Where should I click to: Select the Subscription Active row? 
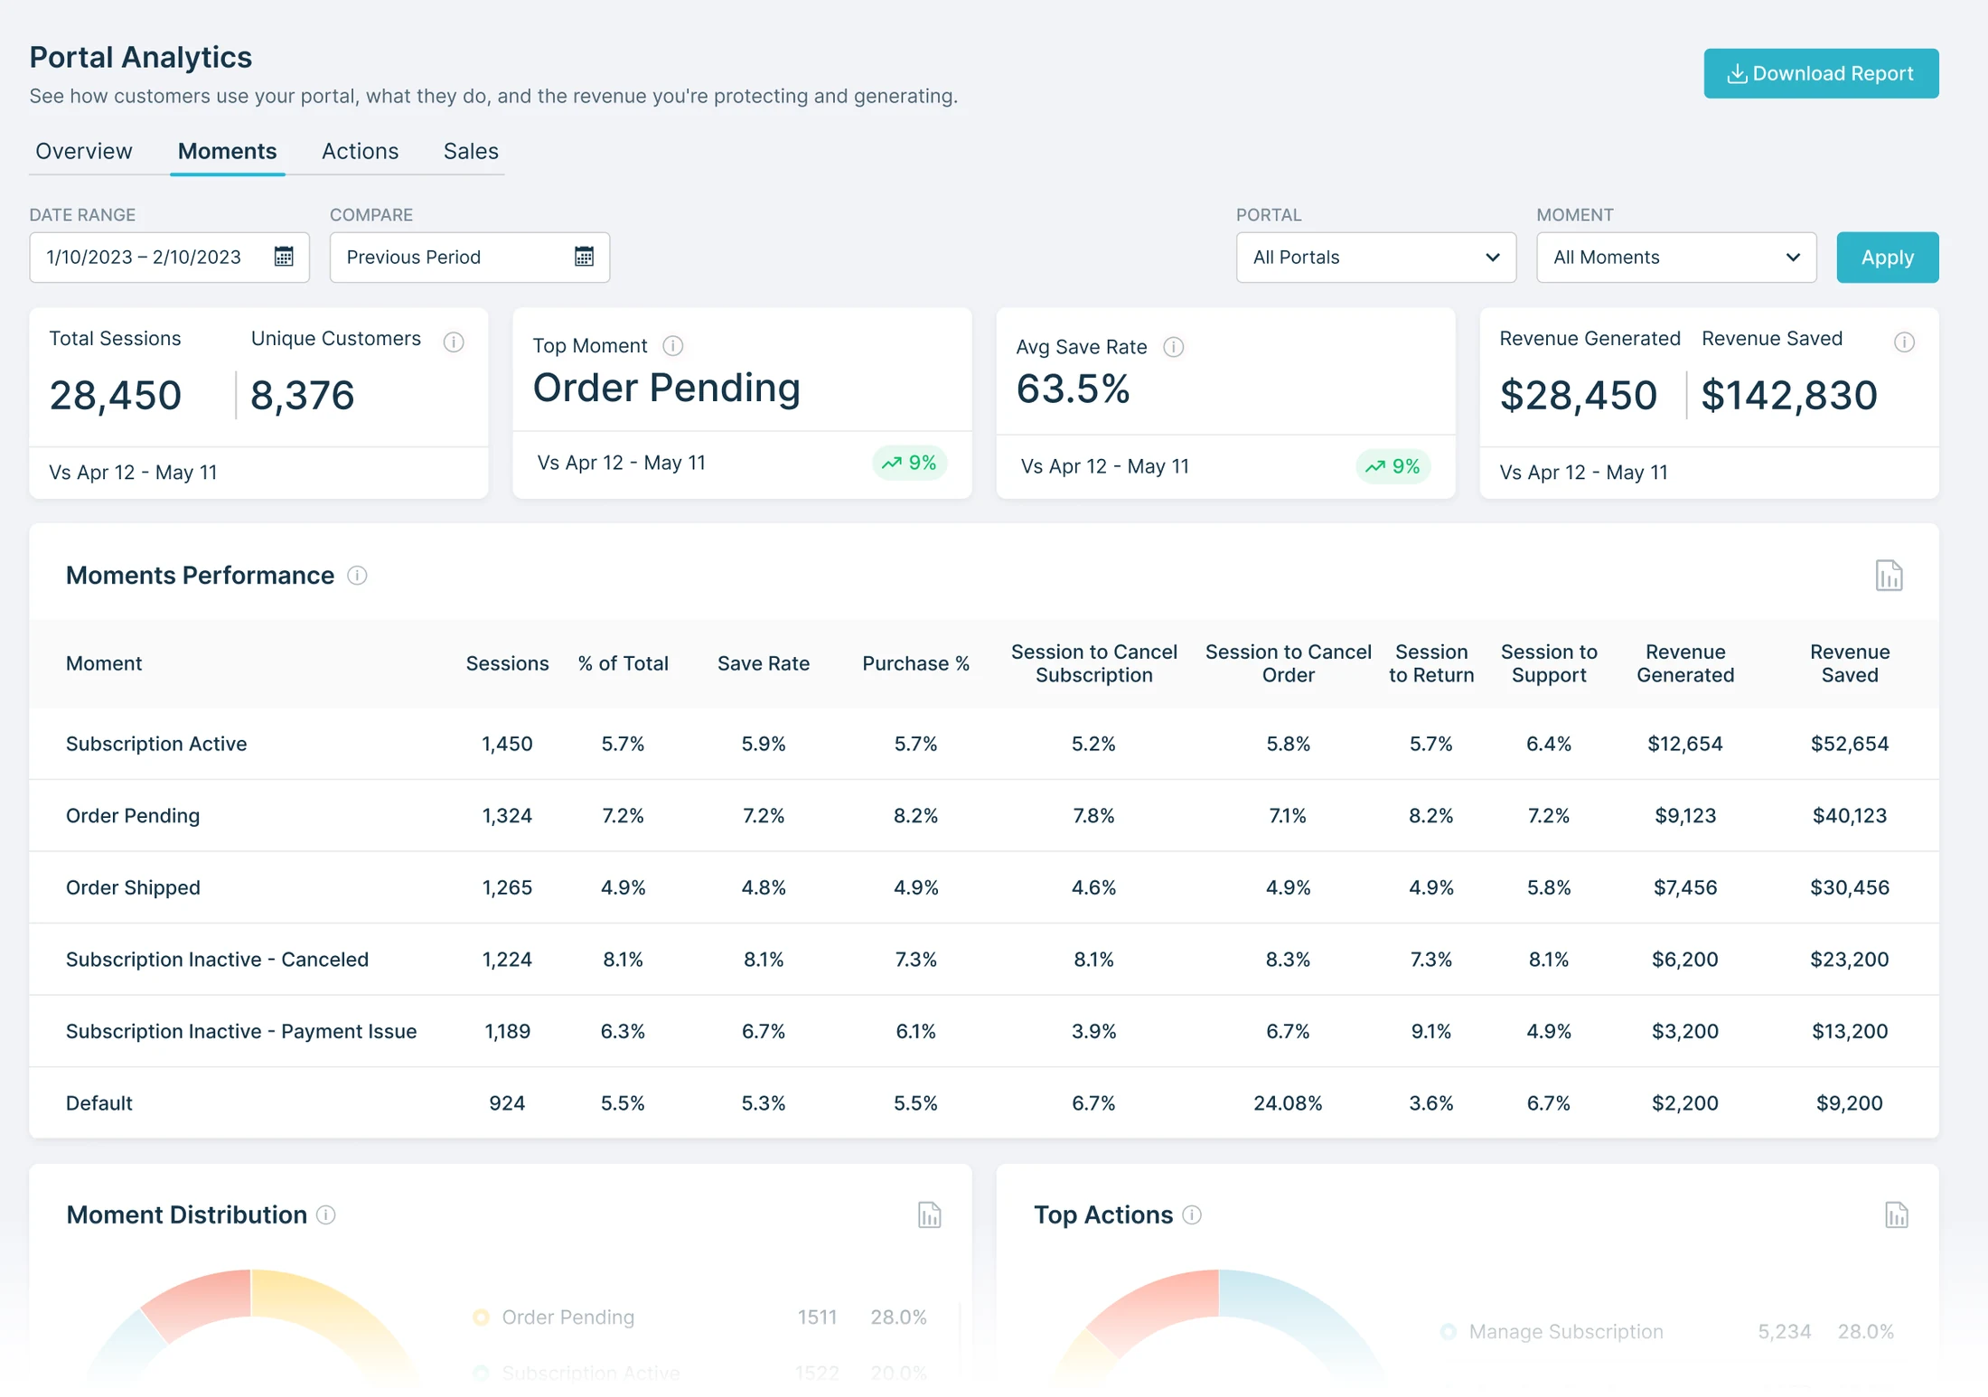click(x=983, y=744)
